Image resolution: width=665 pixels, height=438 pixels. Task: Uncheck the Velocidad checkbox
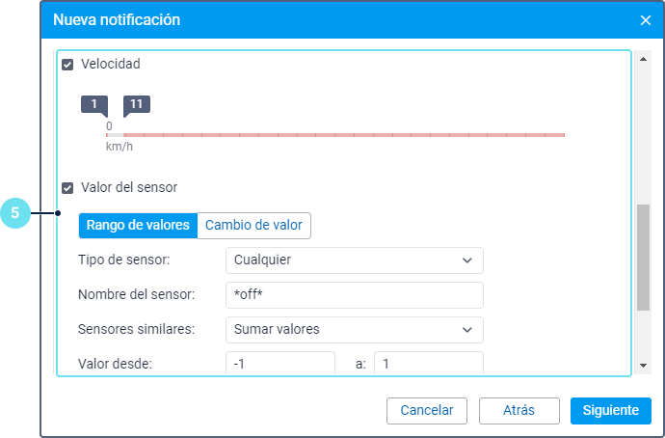point(67,65)
